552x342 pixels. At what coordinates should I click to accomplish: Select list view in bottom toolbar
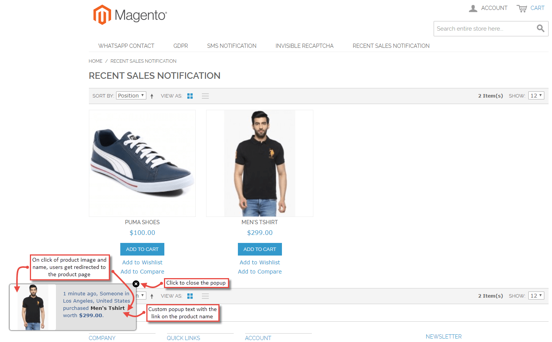205,296
